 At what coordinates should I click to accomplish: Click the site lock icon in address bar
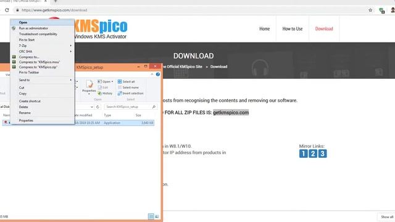point(17,10)
